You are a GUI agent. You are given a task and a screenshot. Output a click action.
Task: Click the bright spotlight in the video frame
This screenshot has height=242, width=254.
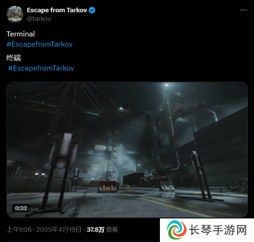tap(167, 85)
